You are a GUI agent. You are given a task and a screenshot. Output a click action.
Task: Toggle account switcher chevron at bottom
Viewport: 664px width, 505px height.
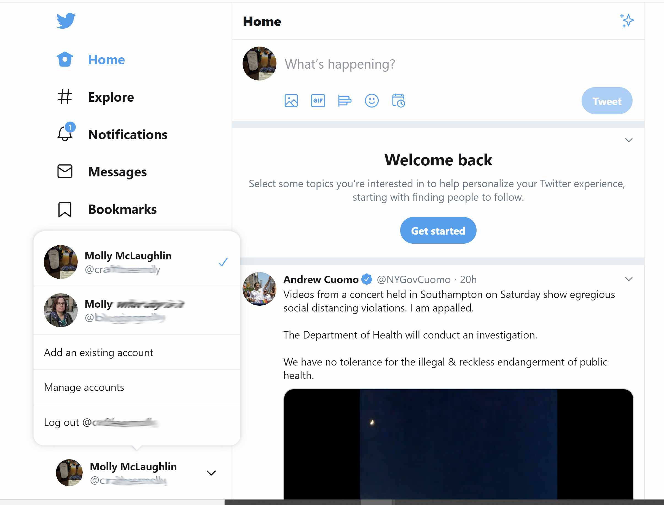pos(211,473)
